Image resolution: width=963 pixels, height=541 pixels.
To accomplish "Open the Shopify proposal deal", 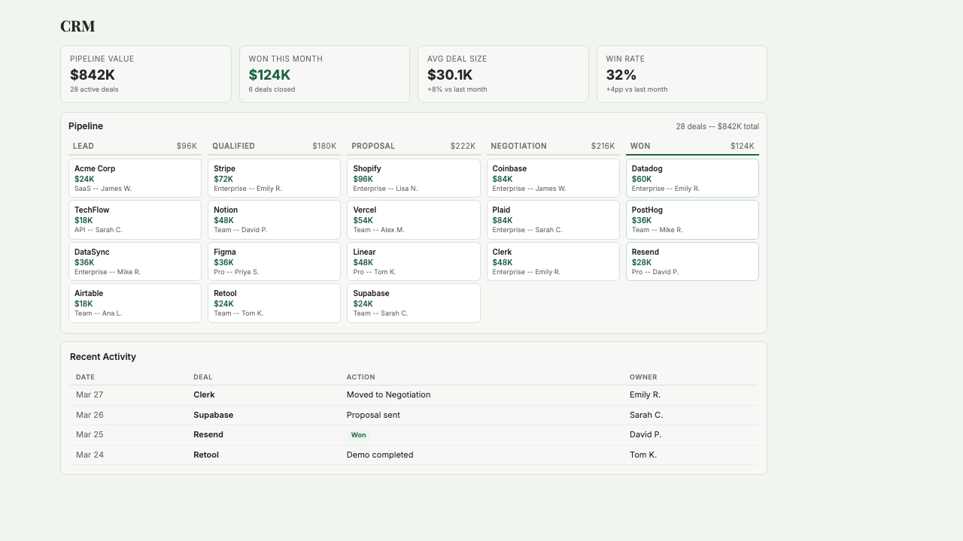I will pos(413,177).
